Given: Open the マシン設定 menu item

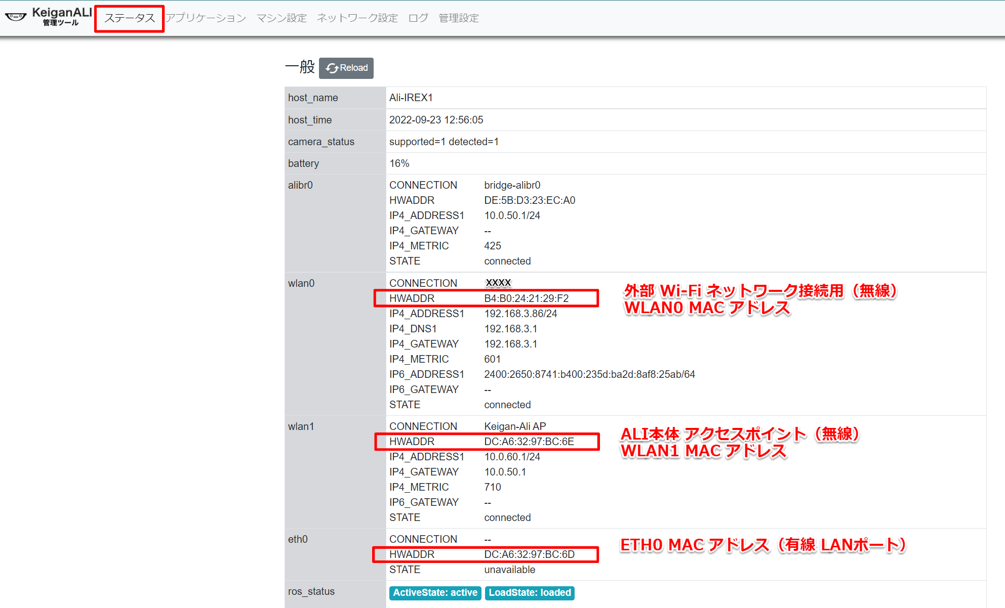Looking at the screenshot, I should click(282, 19).
